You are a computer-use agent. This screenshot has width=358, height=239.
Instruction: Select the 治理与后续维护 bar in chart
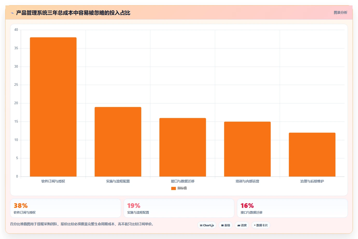(x=312, y=154)
